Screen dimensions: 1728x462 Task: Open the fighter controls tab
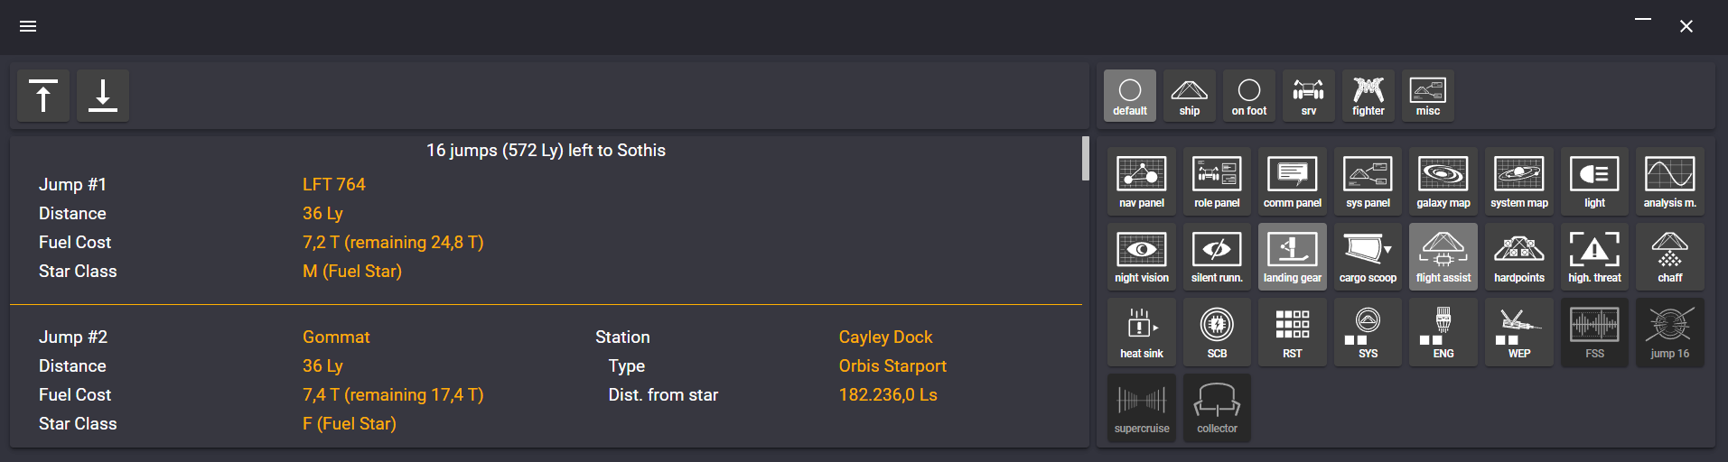[1368, 96]
